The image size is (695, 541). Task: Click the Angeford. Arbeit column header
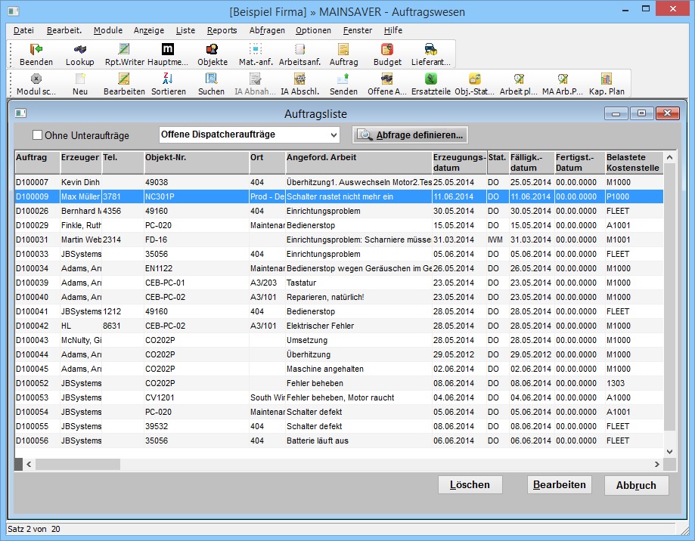(x=358, y=162)
